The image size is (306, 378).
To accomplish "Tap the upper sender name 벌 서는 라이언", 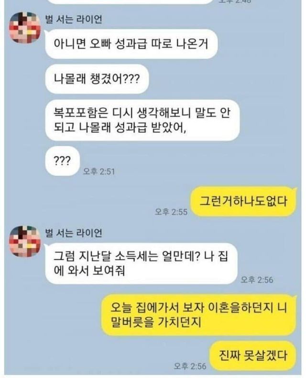I will click(x=74, y=19).
